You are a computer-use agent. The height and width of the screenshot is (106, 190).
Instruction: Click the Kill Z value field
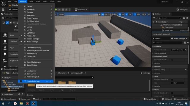[x=178, y=83]
